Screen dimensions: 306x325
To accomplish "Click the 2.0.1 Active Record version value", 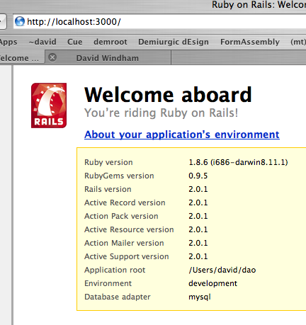I will (198, 203).
